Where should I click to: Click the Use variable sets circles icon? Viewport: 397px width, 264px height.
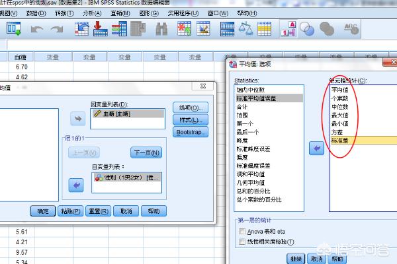click(x=307, y=29)
